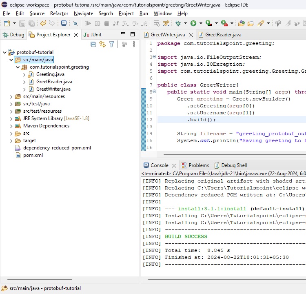The image size is (306, 294).
Task: Toggle Link with Editor in Project Explorer
Action: 102,45
